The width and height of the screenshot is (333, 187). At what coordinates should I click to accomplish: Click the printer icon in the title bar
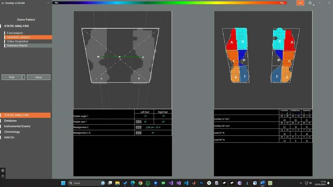[310, 3]
